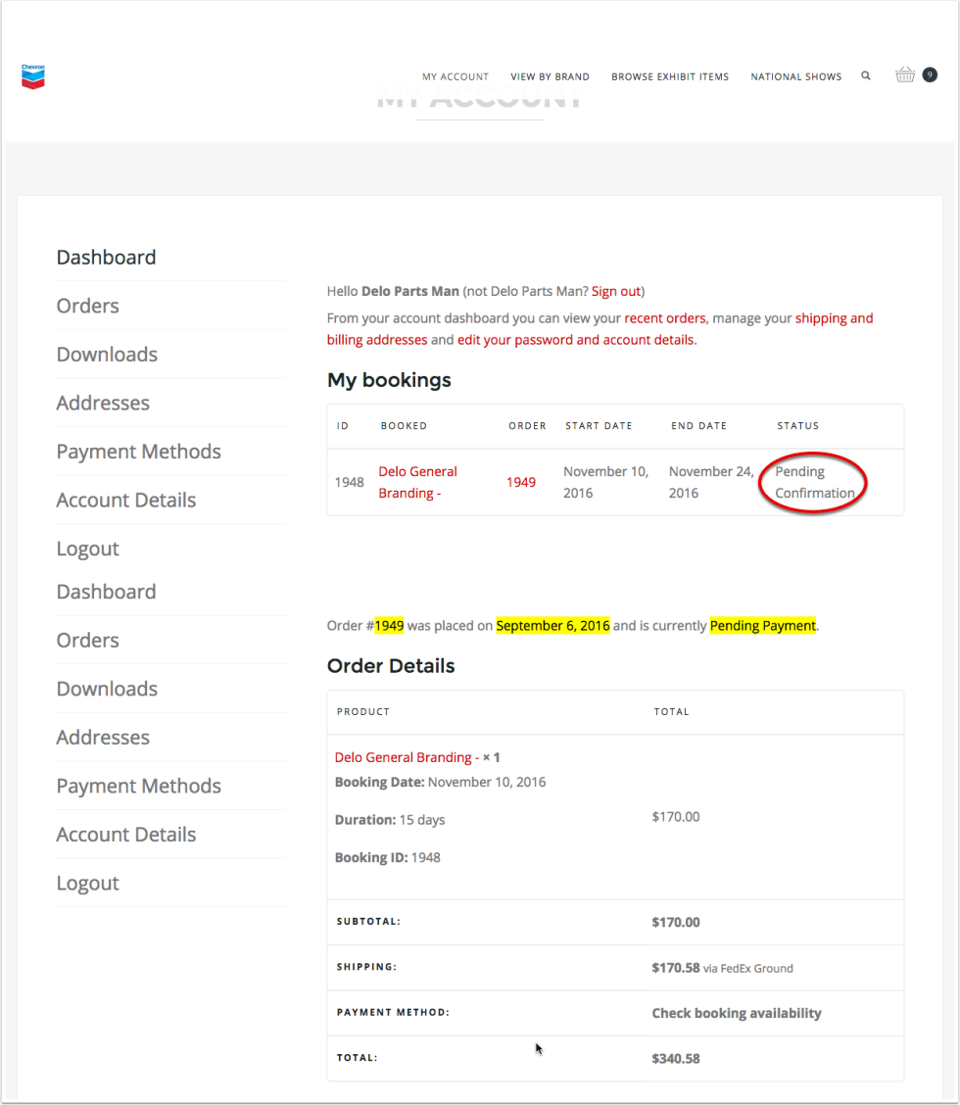960x1105 pixels.
Task: Click the BOOKED column header
Action: click(404, 426)
